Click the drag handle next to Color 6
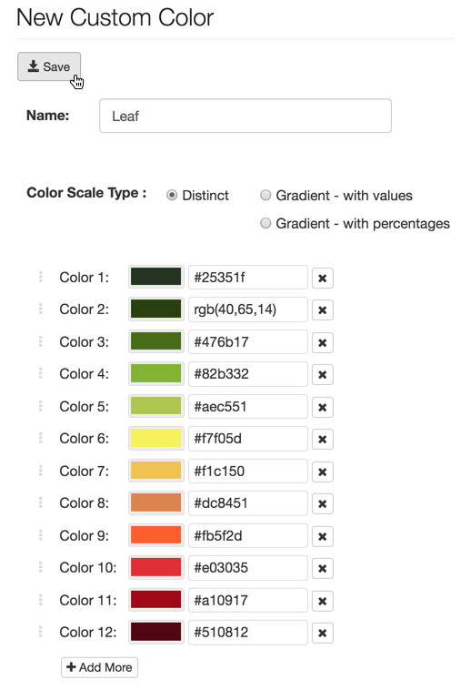Image resolution: width=461 pixels, height=690 pixels. click(x=40, y=438)
